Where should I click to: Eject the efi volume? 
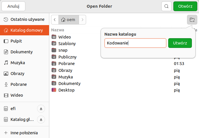(41, 109)
